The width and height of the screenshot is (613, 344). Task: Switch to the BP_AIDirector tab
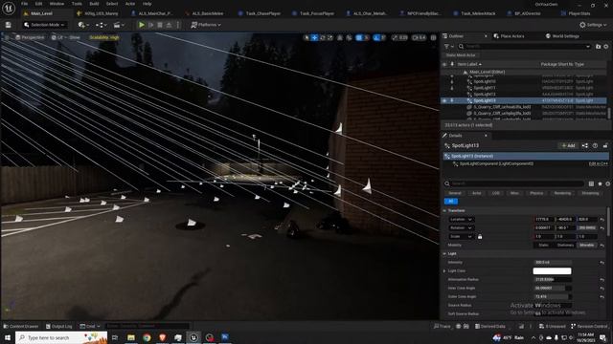528,13
